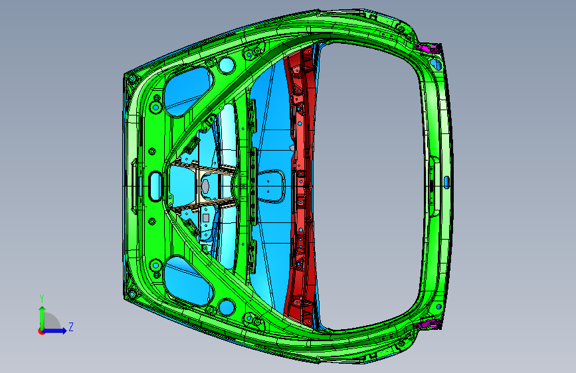Click the Y axis label on the triad
Image resolution: width=576 pixels, height=373 pixels.
[x=42, y=299]
